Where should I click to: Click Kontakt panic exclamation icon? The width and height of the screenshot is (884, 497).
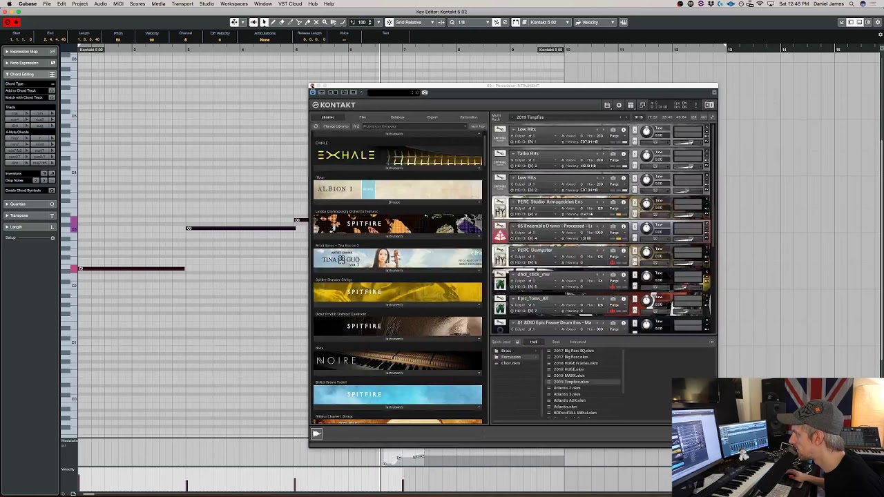click(696, 105)
